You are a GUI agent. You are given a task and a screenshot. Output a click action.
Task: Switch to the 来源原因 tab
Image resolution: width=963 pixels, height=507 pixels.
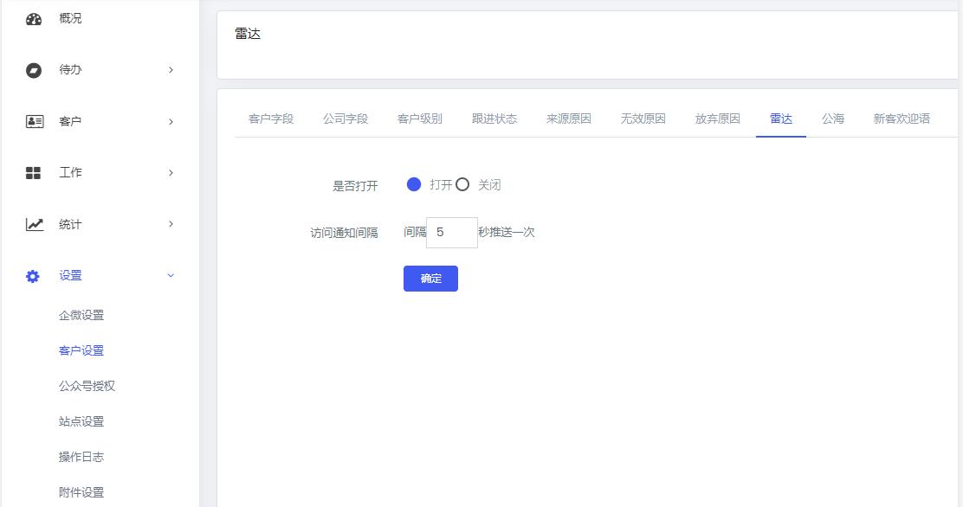click(x=569, y=119)
